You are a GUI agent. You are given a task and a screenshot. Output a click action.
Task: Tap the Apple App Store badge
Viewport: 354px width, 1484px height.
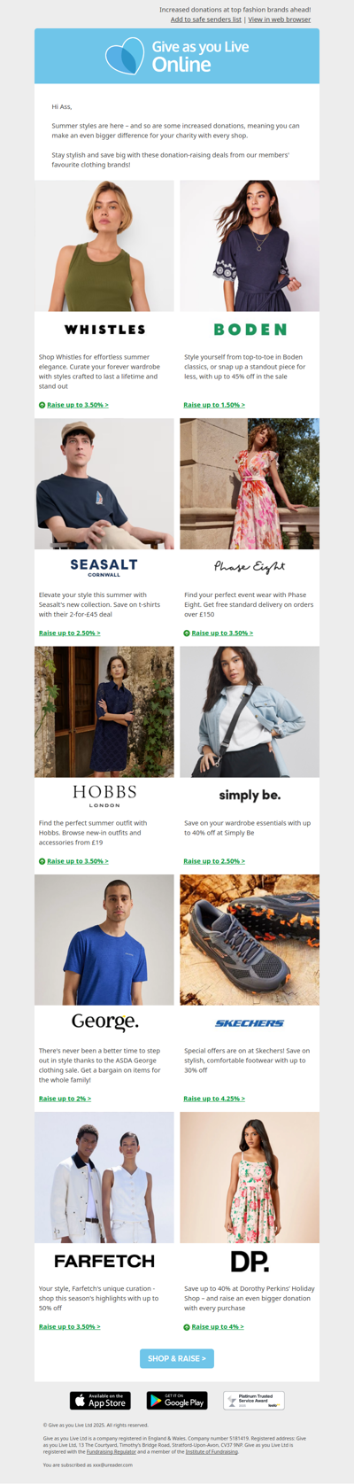[x=100, y=1400]
